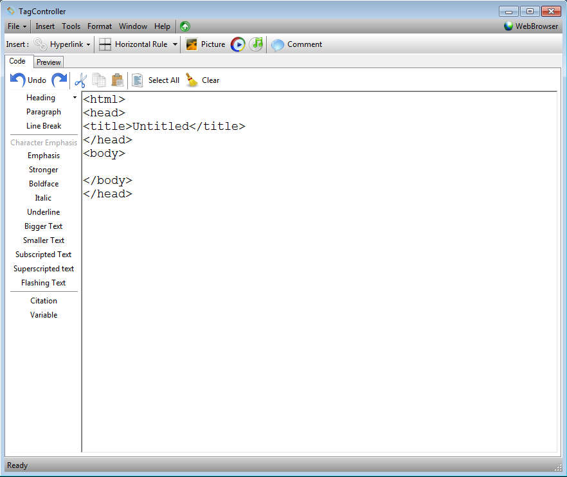Apply Italic tag
Screen dimensions: 567x477
[43, 198]
